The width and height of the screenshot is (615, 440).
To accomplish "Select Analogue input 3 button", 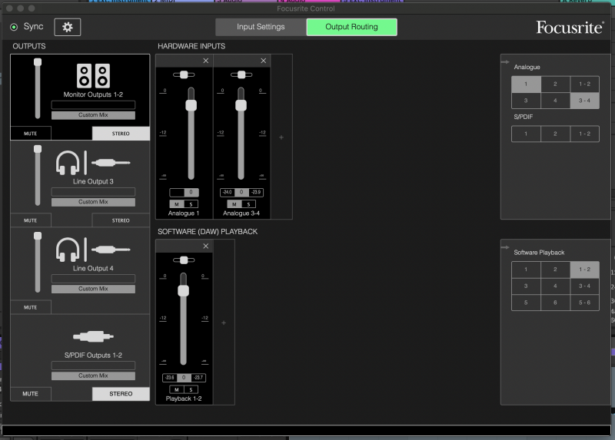I will [526, 101].
